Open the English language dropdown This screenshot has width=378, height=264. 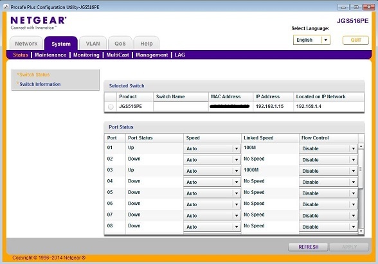point(311,40)
